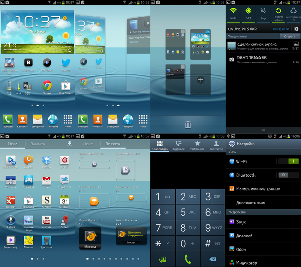
Task: Tap the notification panel bottom drag handle
Action: pyautogui.click(x=263, y=130)
